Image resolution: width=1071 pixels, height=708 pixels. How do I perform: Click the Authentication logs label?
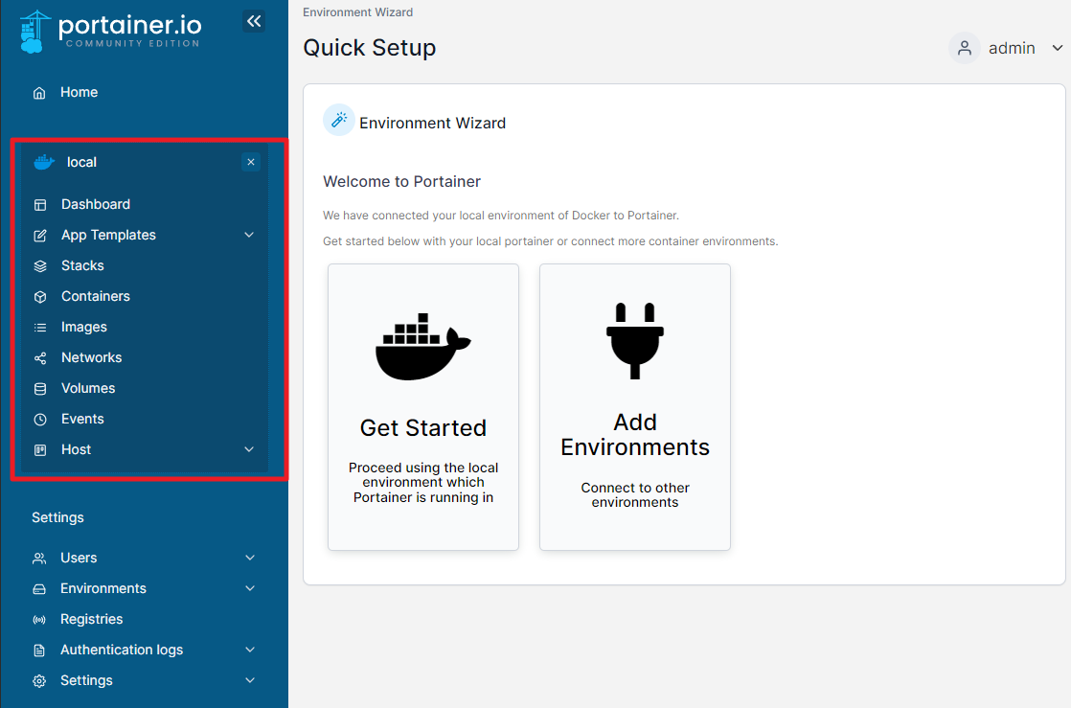coord(122,651)
